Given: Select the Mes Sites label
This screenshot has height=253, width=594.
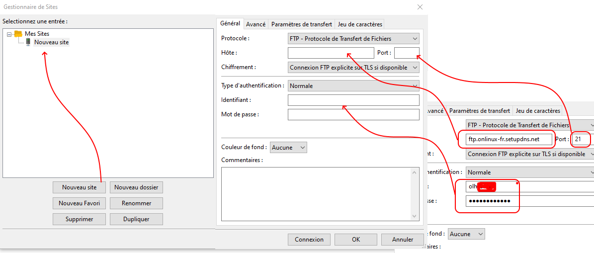Looking at the screenshot, I should [x=37, y=34].
